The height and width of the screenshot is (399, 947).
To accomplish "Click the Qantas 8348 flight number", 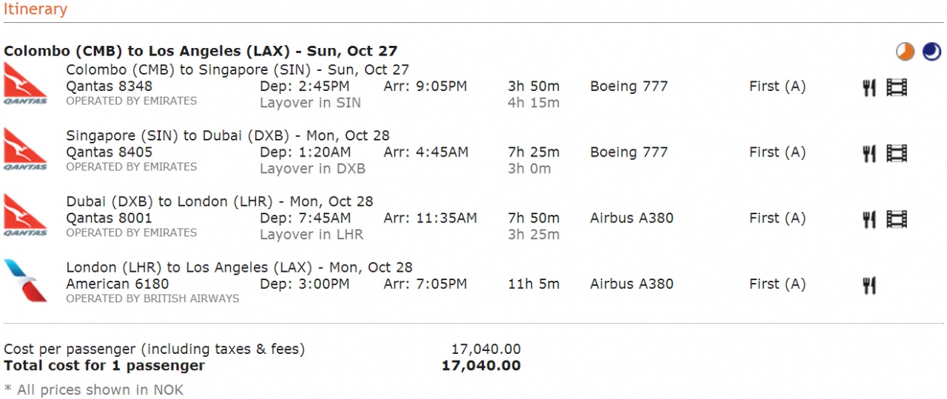I will pyautogui.click(x=109, y=86).
